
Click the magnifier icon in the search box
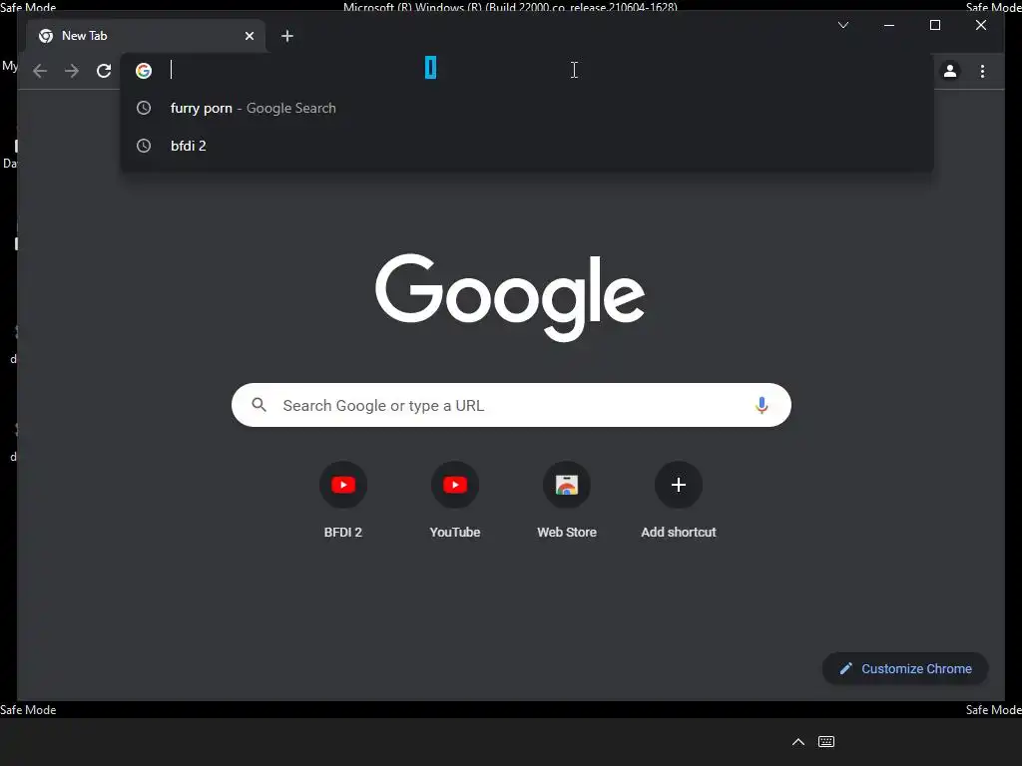click(258, 405)
